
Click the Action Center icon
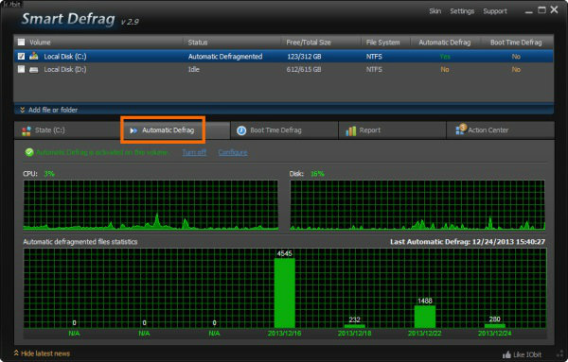tap(461, 129)
